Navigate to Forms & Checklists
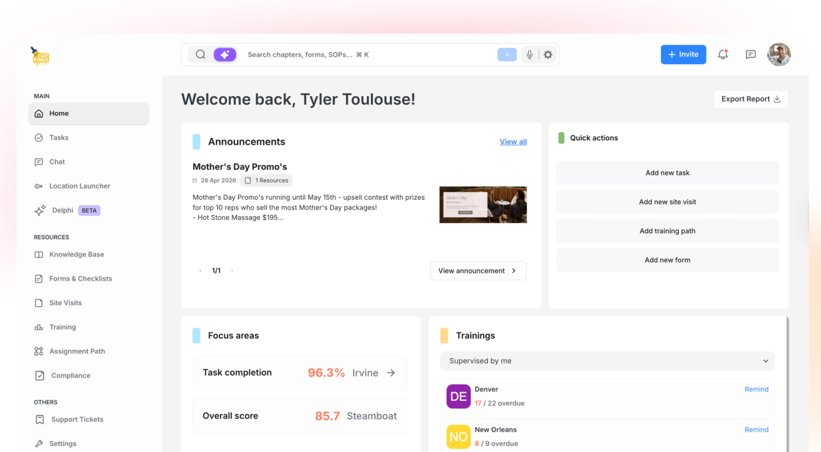 point(89,278)
